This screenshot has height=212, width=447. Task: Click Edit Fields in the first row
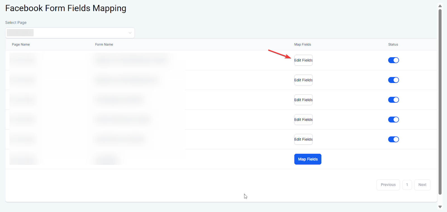303,60
